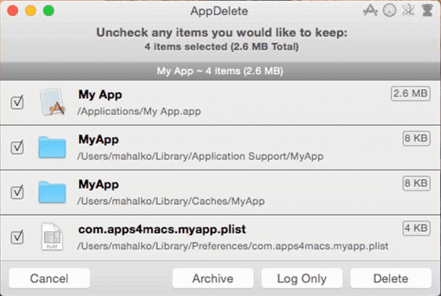Click the Application Support MyApp folder icon
Screen dimensions: 441x296
pyautogui.click(x=52, y=147)
